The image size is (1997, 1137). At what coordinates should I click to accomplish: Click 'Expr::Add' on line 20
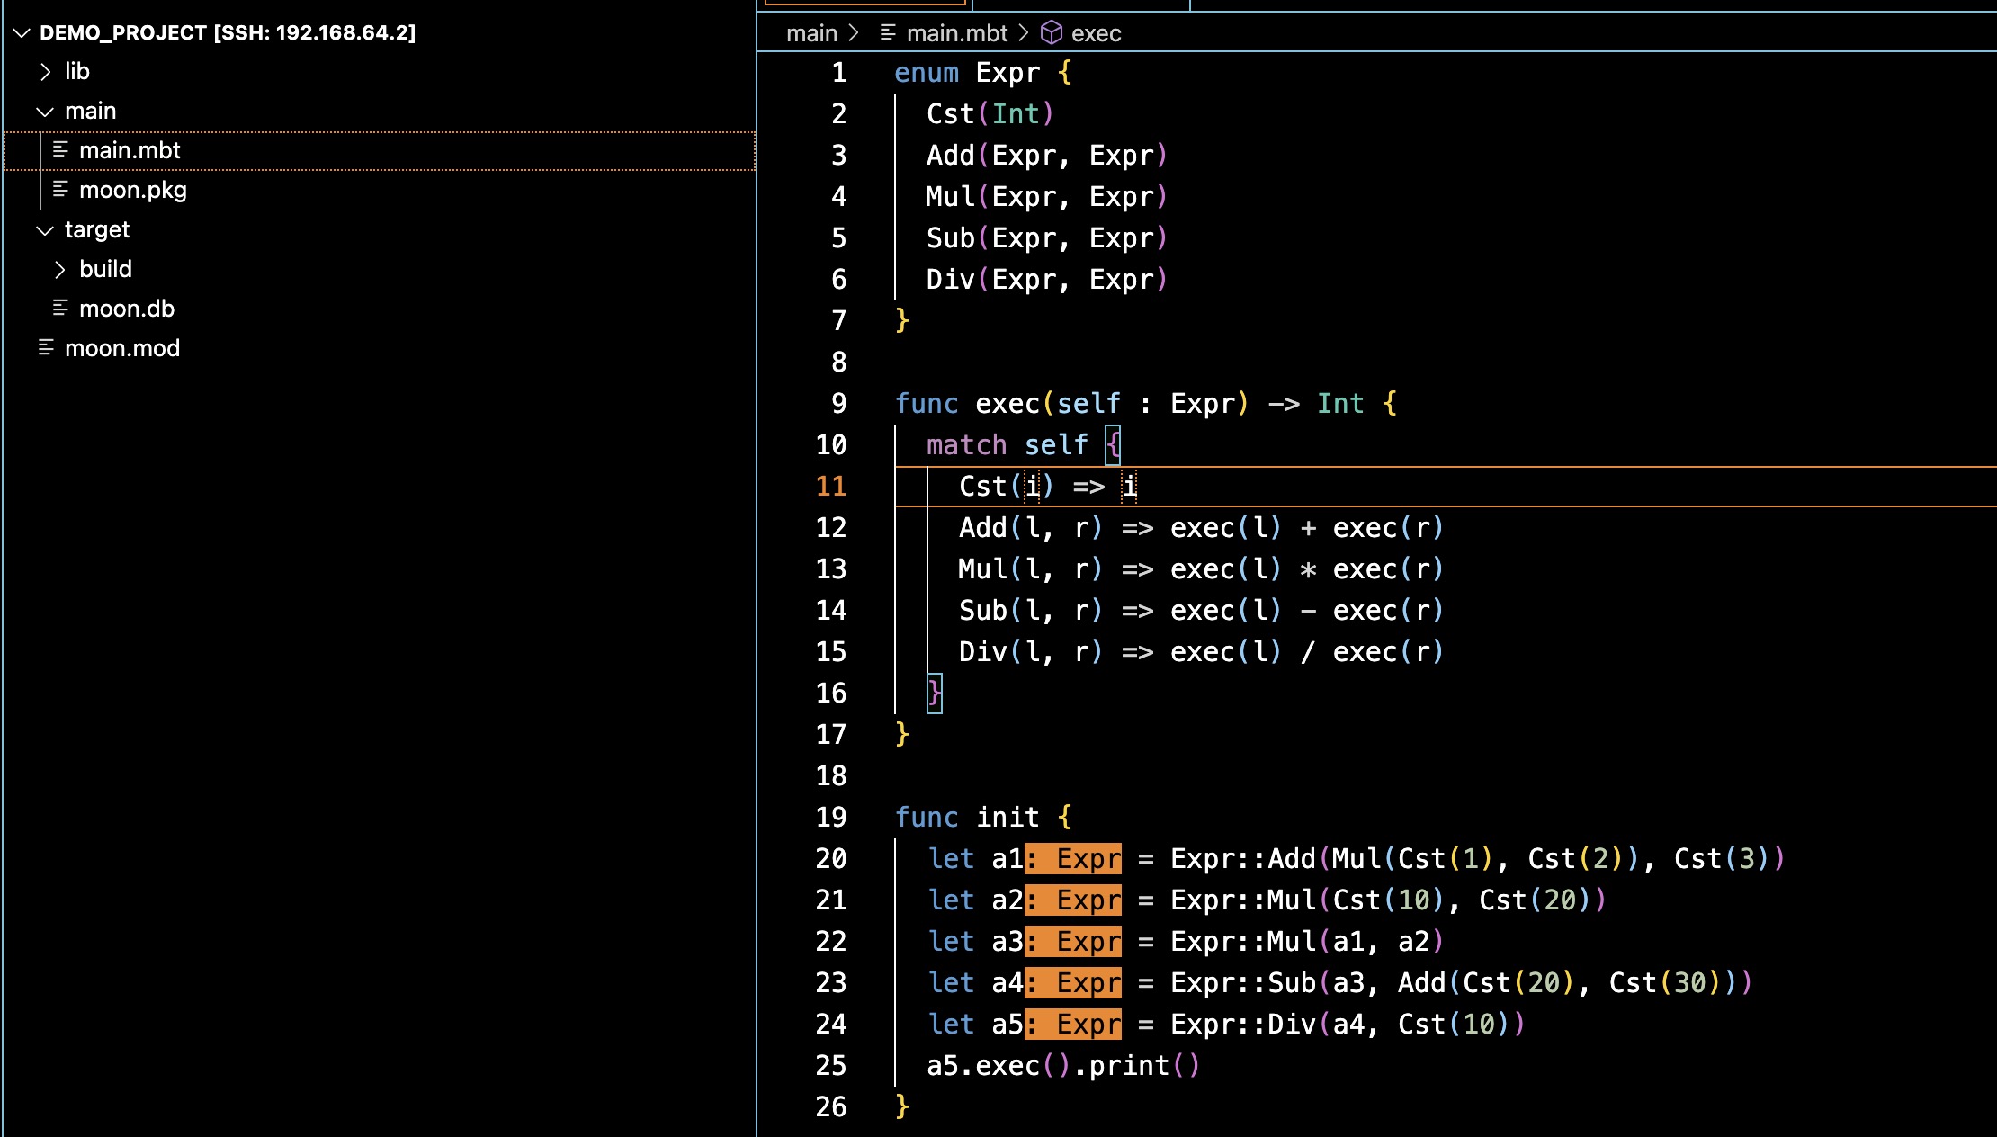tap(1243, 859)
